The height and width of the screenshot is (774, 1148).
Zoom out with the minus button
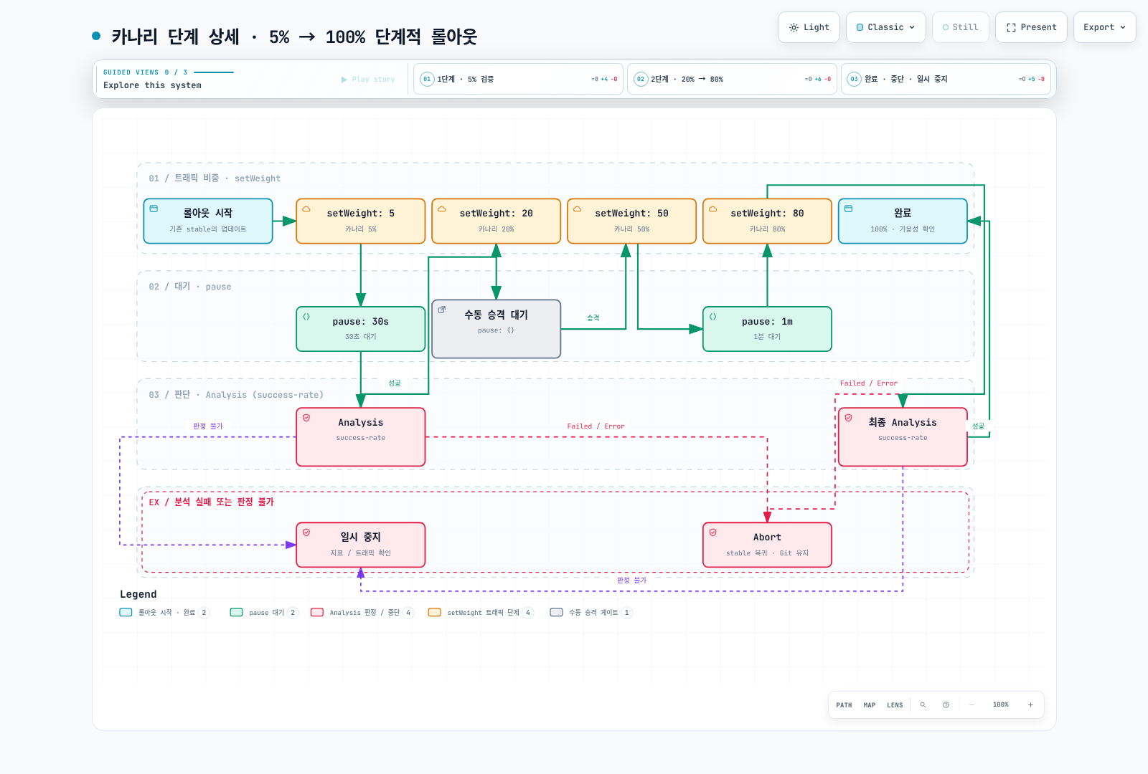tap(971, 705)
